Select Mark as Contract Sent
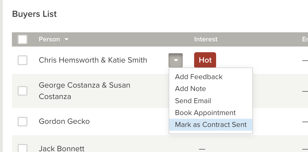Viewport: 308px width, 152px height. [211, 125]
